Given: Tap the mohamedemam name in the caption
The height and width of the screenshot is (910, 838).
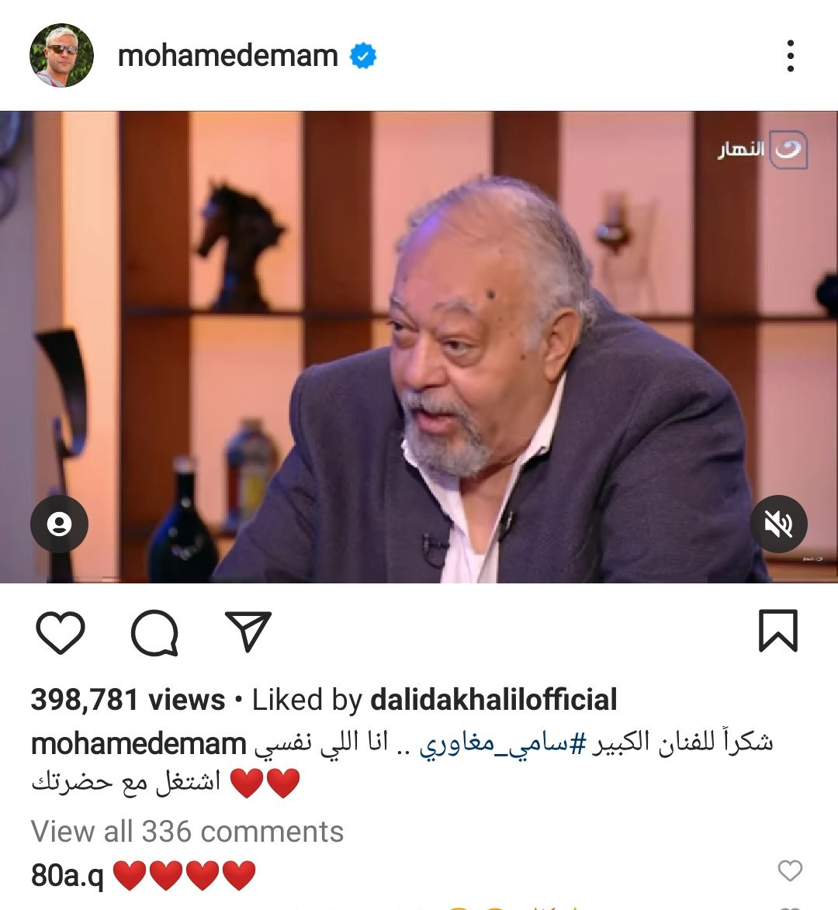Looking at the screenshot, I should tap(138, 744).
